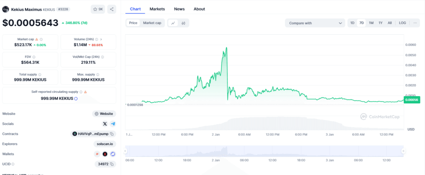Open the share icon button

112,9
